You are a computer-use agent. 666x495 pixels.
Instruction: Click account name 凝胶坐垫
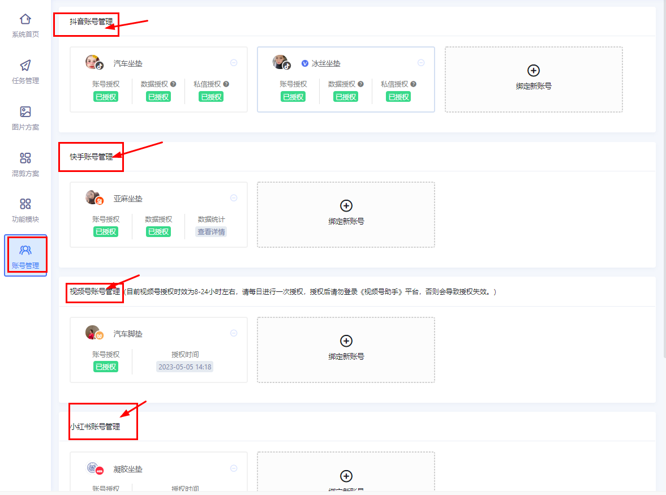click(x=128, y=469)
